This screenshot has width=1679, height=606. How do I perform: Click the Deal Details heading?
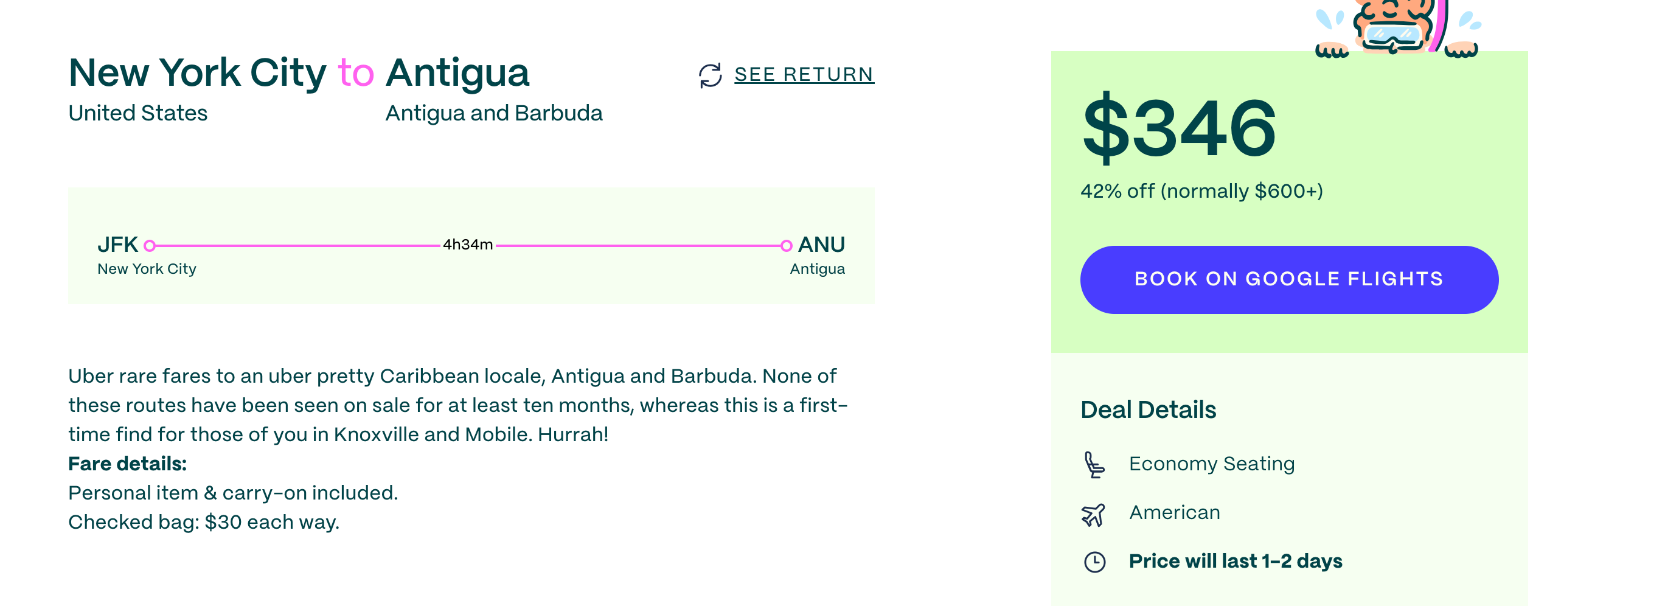tap(1149, 409)
